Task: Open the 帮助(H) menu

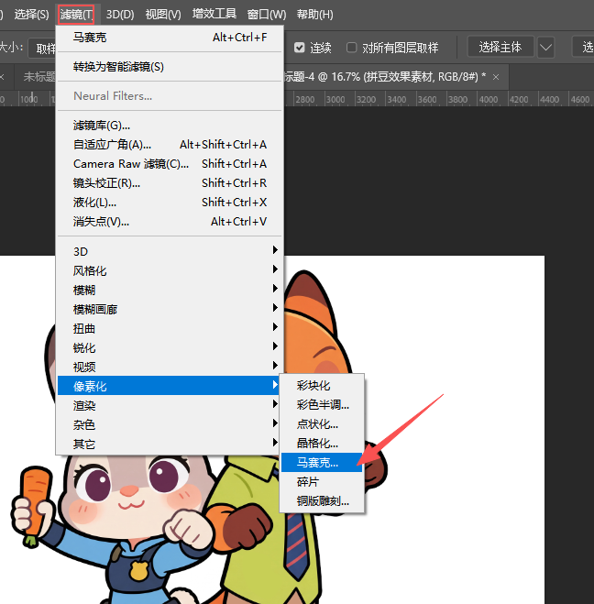Action: point(314,15)
